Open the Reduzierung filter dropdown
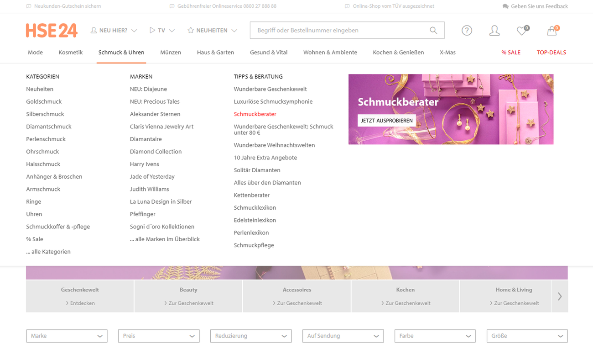593x344 pixels. tap(251, 336)
